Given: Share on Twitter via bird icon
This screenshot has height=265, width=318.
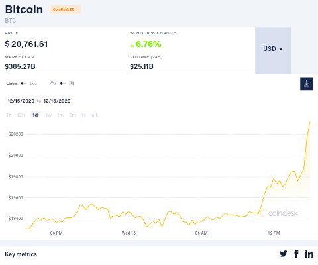Looking at the screenshot, I should point(284,254).
